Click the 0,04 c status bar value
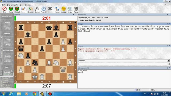The width and height of the screenshot is (171, 96). (153, 90)
